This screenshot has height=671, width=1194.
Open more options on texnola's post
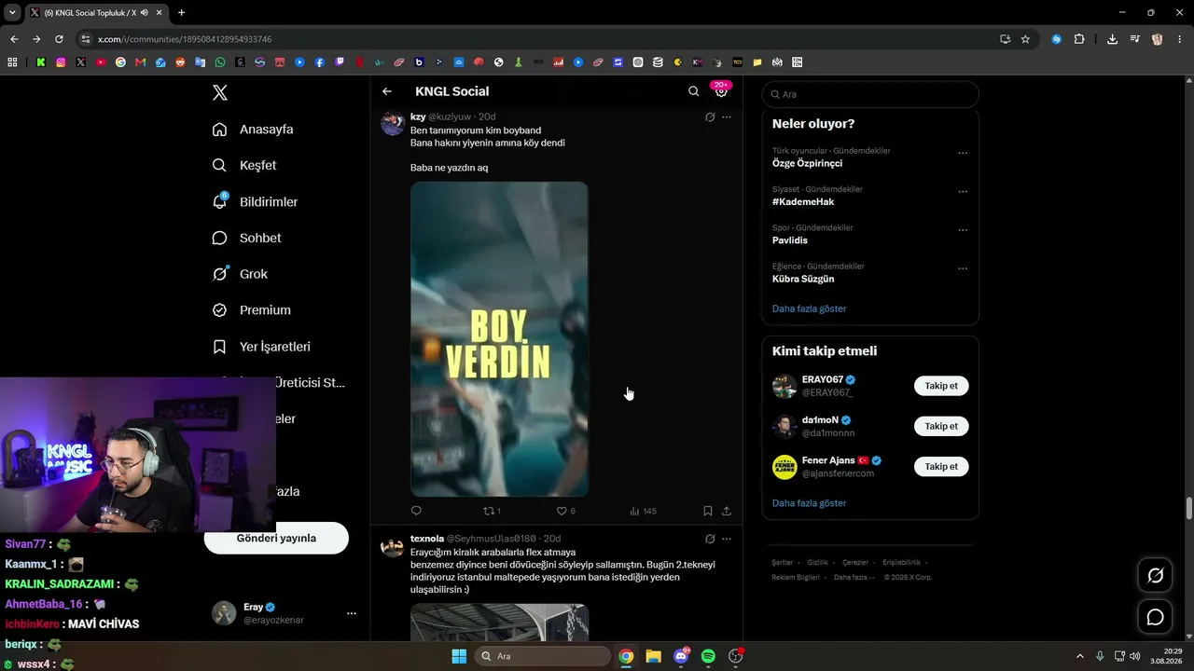(727, 539)
